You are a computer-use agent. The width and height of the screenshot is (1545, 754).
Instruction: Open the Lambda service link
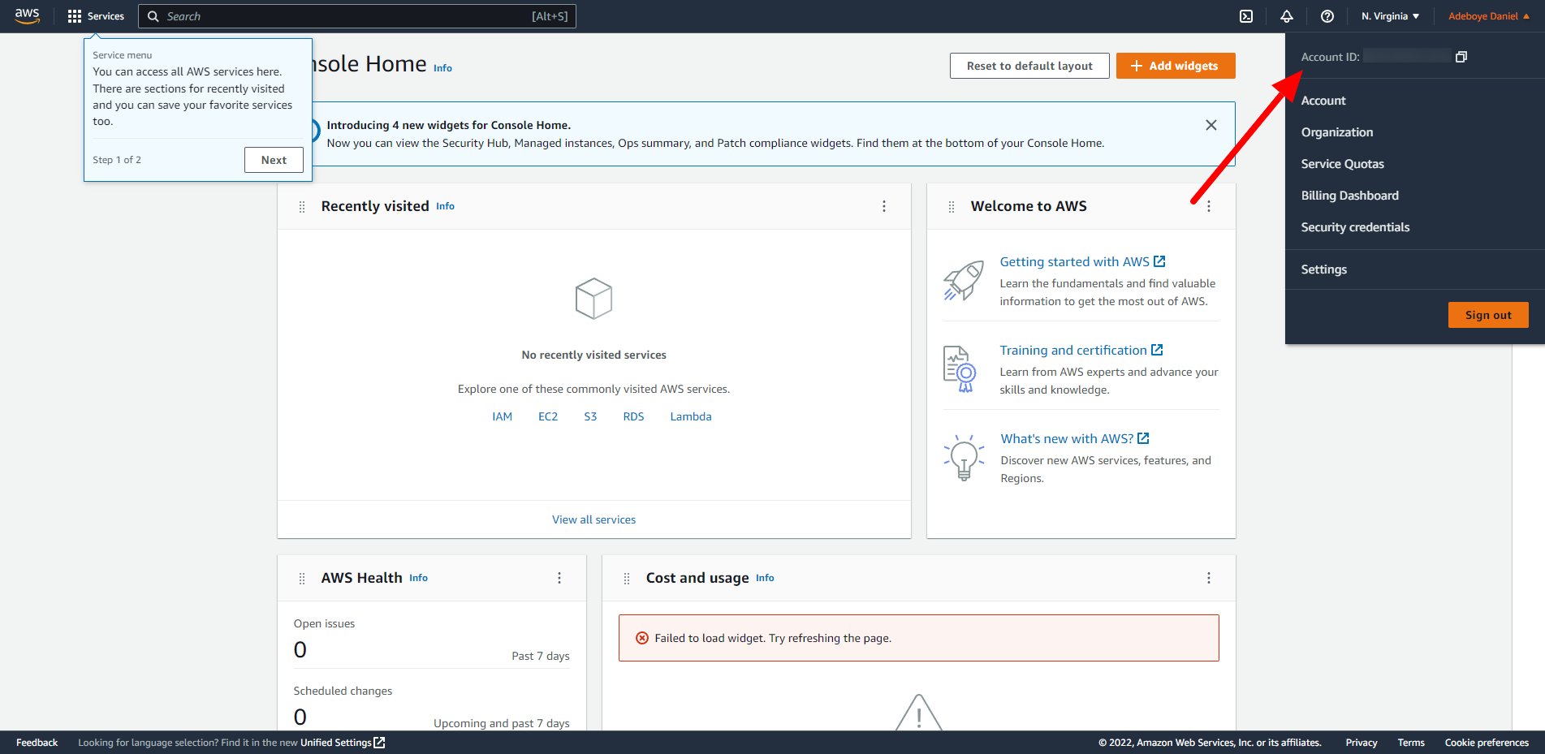pos(691,416)
